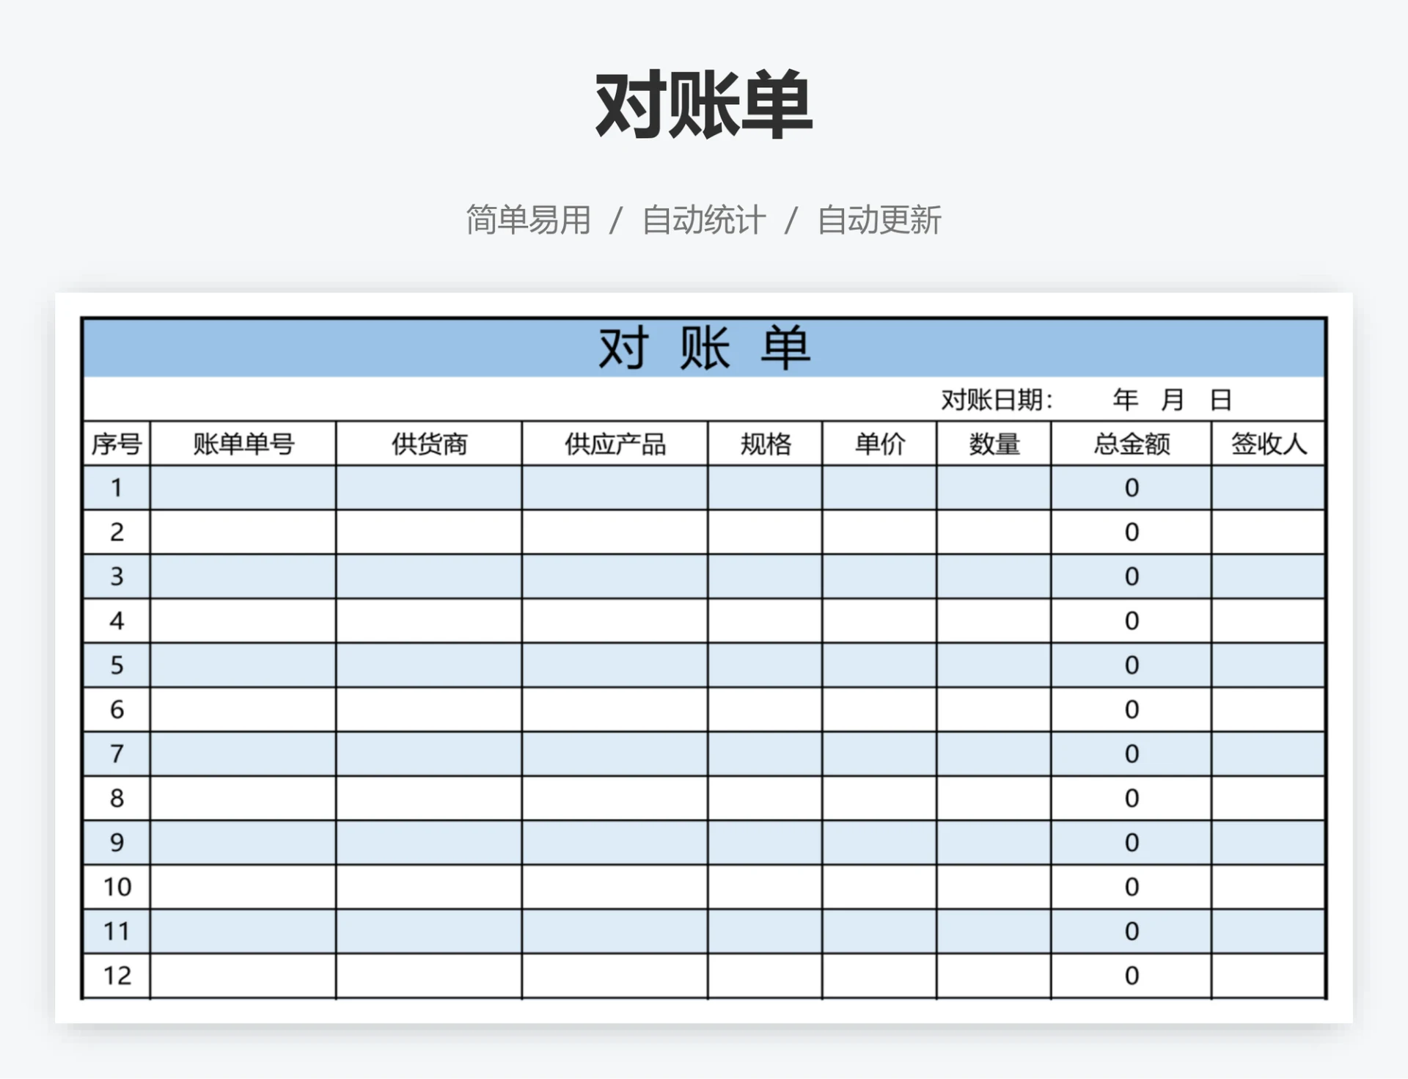
Task: Click the page heading 对账单
Action: pyautogui.click(x=703, y=103)
